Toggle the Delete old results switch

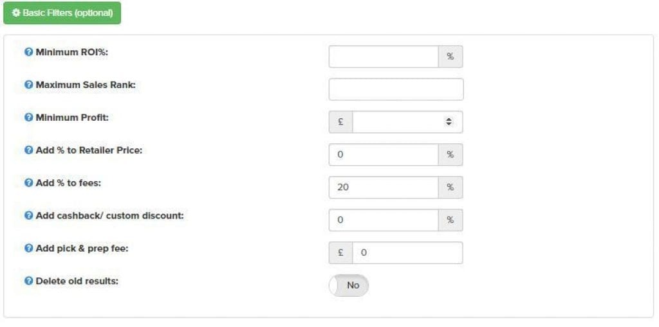pos(349,285)
